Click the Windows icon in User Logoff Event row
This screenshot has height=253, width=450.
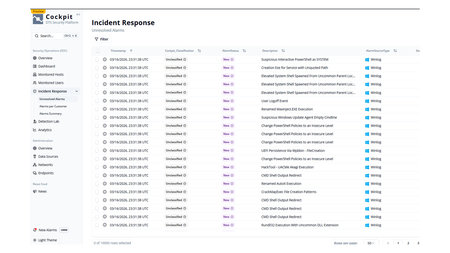tap(367, 101)
